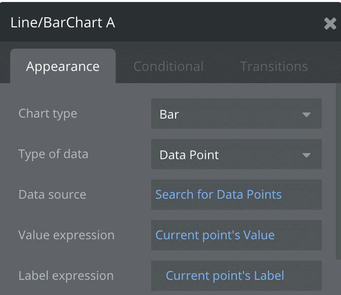
Task: Switch to the Appearance tab
Action: (63, 66)
